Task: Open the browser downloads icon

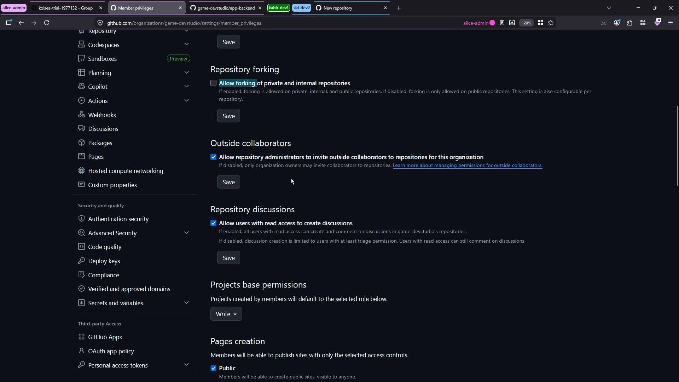Action: tap(604, 23)
